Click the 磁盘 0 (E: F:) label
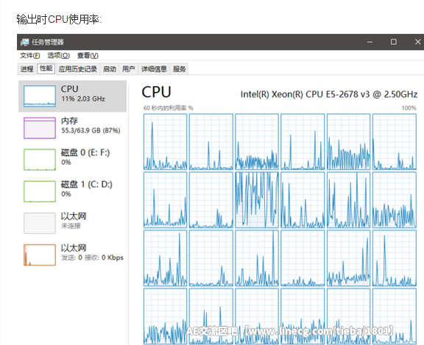This screenshot has height=345, width=424. pos(85,153)
